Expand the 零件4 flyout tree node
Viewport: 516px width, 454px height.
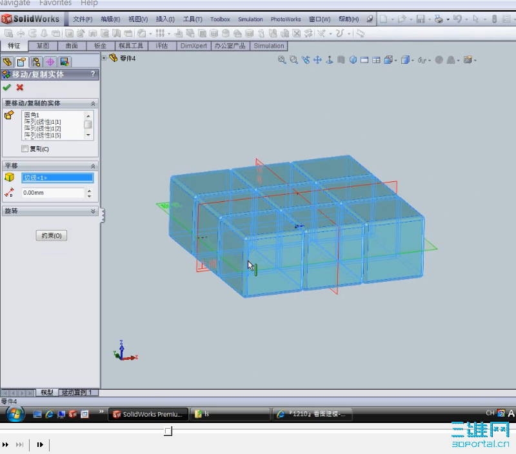click(x=104, y=58)
